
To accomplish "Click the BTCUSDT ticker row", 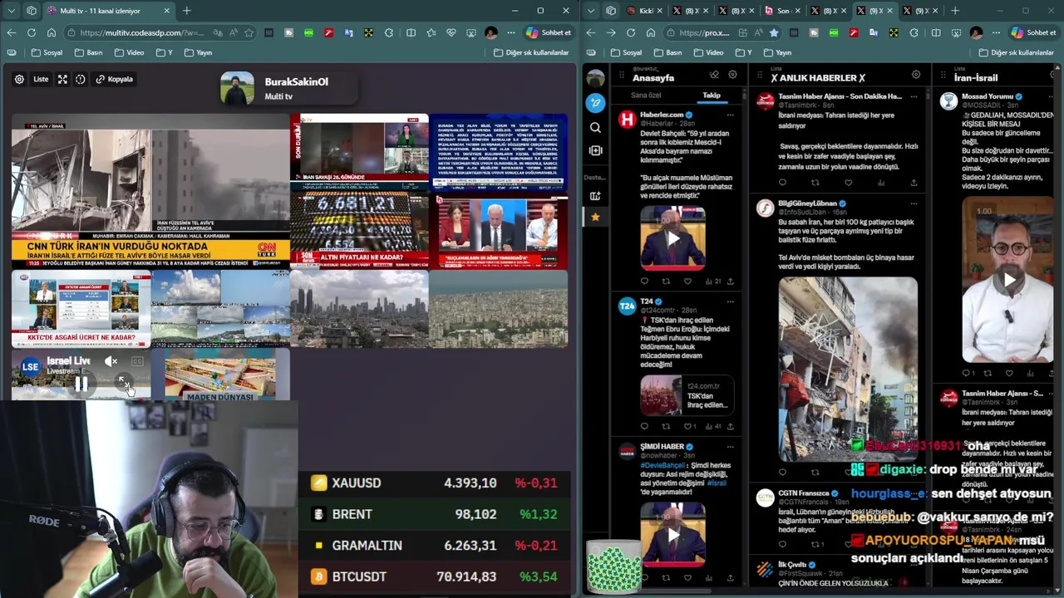I will click(x=435, y=576).
